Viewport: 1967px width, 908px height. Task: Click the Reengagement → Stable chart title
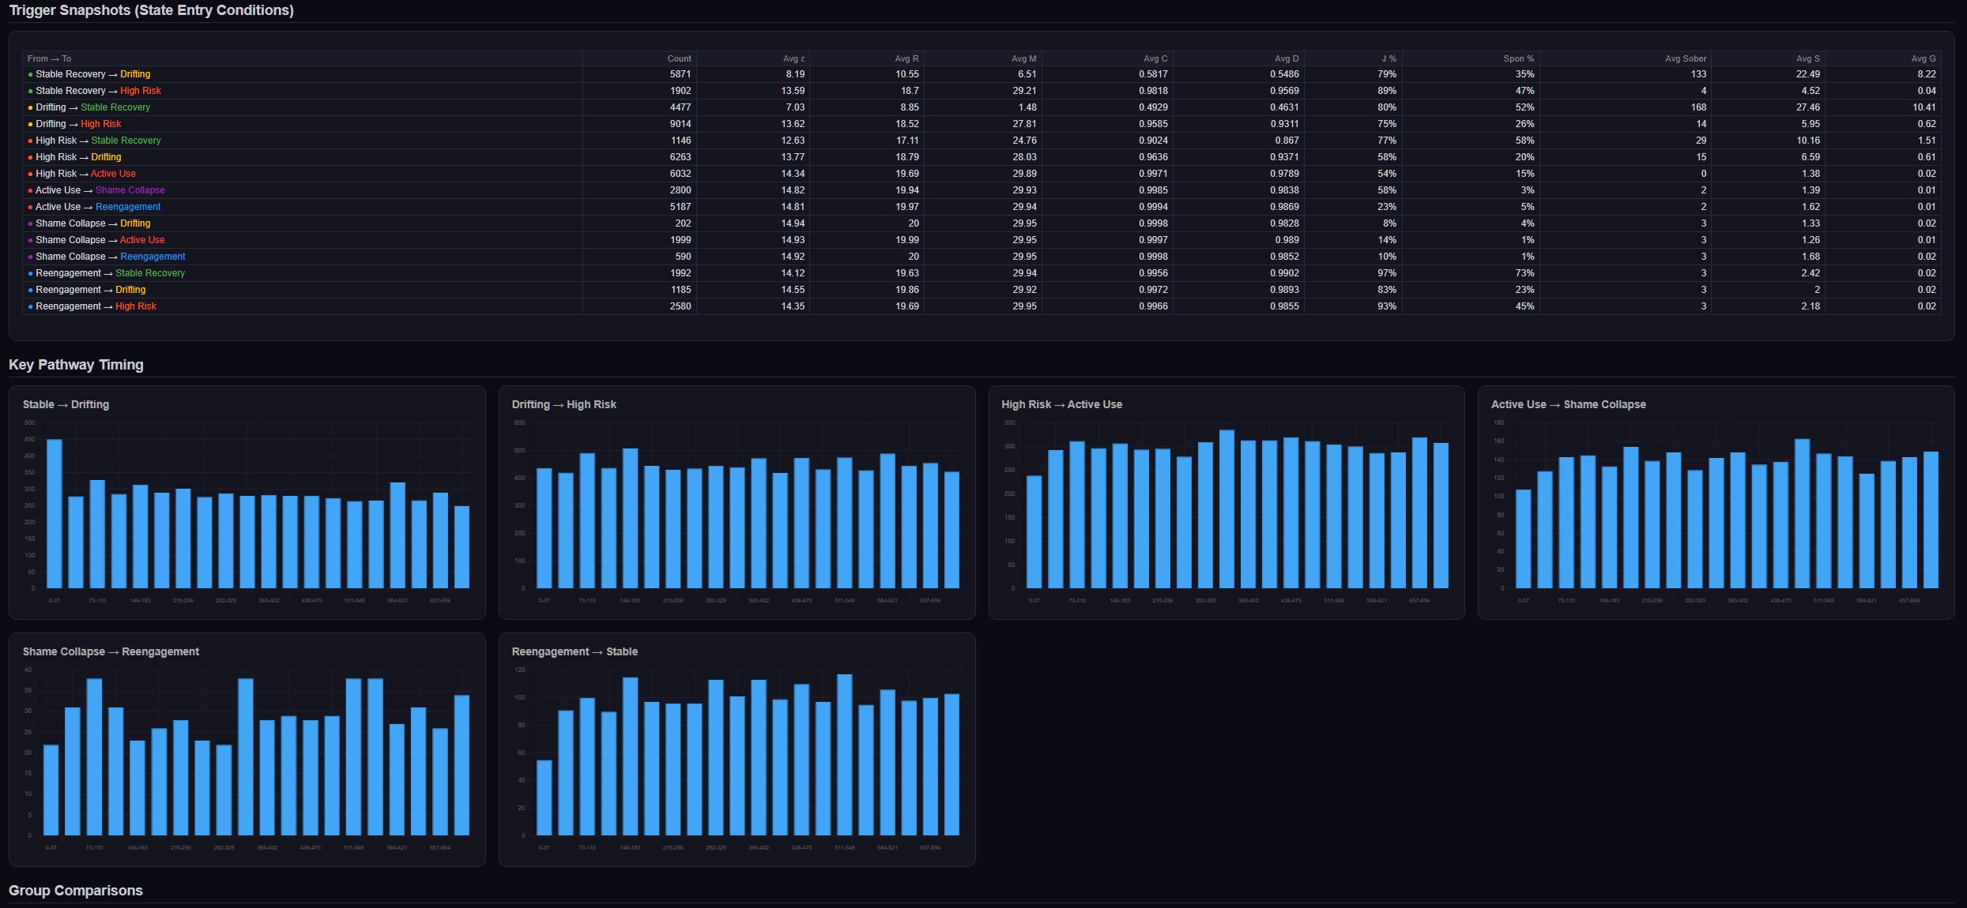[x=575, y=651]
